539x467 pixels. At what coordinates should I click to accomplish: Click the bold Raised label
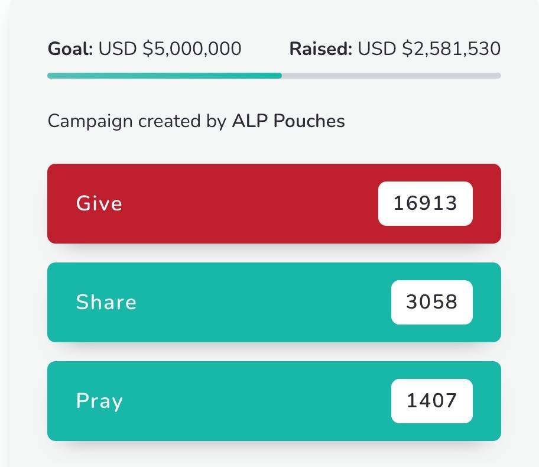pyautogui.click(x=319, y=48)
